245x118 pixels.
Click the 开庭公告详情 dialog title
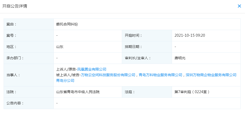coord(15,6)
